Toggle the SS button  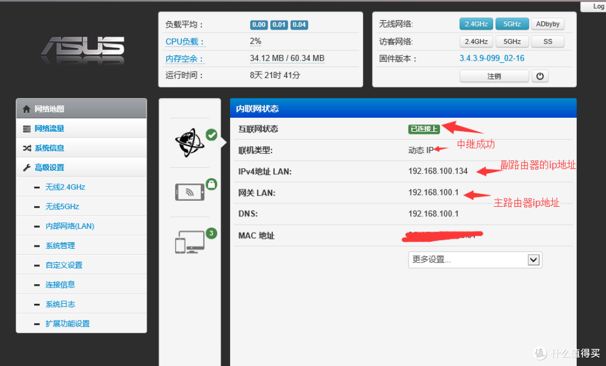548,41
